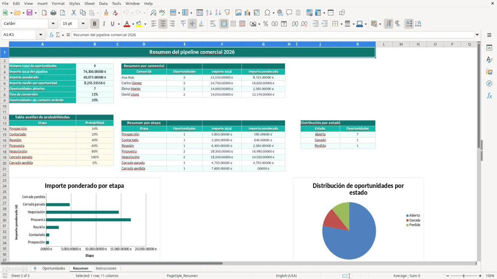
Task: Open font color dropdown arrow
Action: (133, 24)
